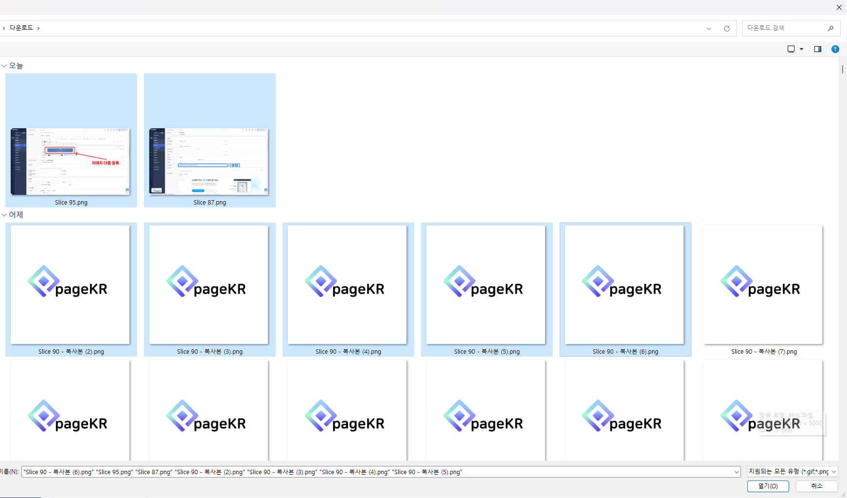Open the help question mark icon
This screenshot has width=847, height=498.
coord(835,49)
